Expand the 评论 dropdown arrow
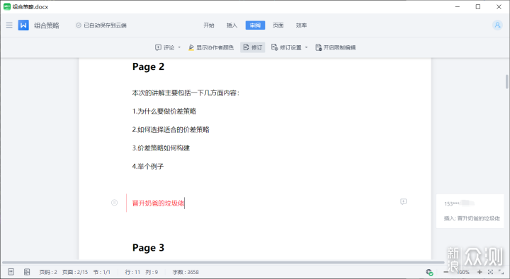This screenshot has width=510, height=279. click(179, 47)
